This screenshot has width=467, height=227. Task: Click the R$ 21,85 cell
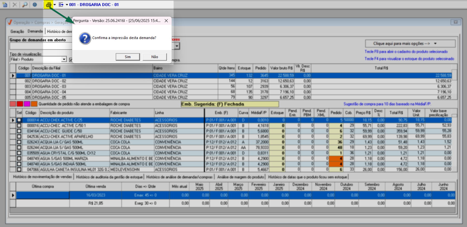click(x=95, y=203)
